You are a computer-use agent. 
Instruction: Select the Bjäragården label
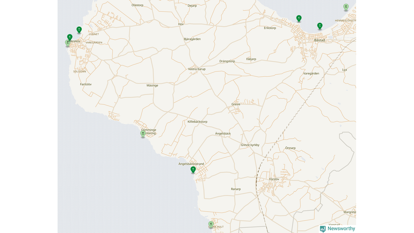pos(192,39)
